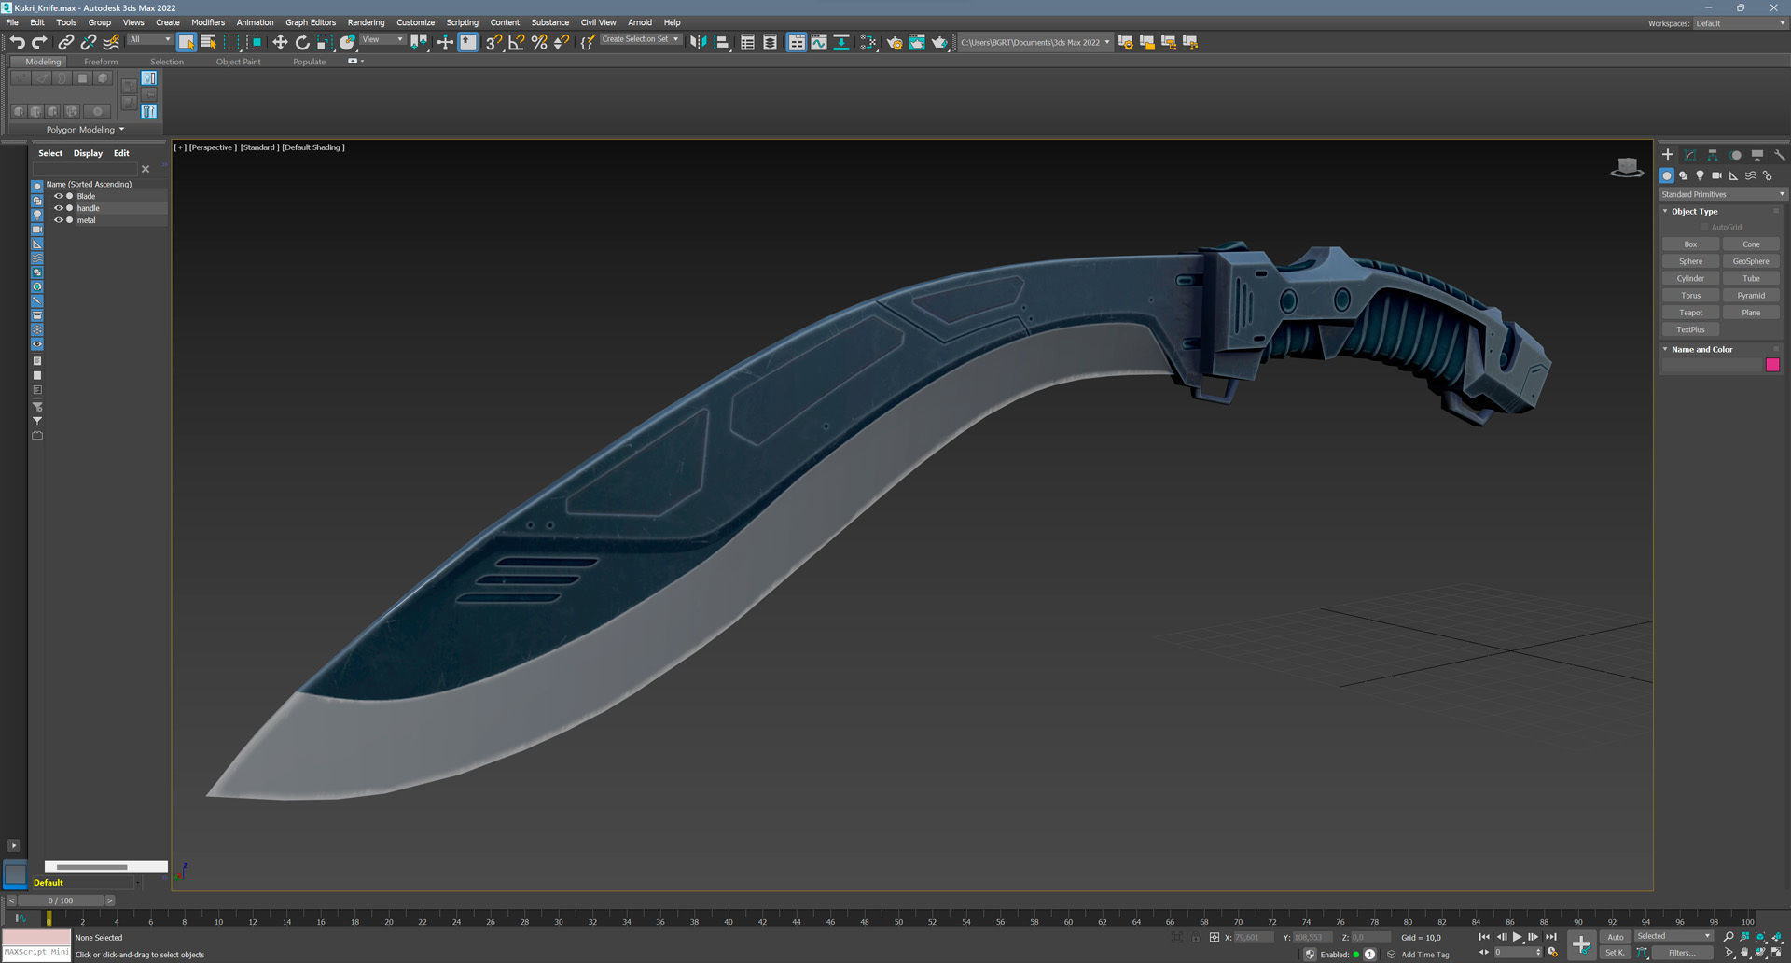The image size is (1791, 963).
Task: Open Create Selection Set dropdown
Action: pos(640,39)
